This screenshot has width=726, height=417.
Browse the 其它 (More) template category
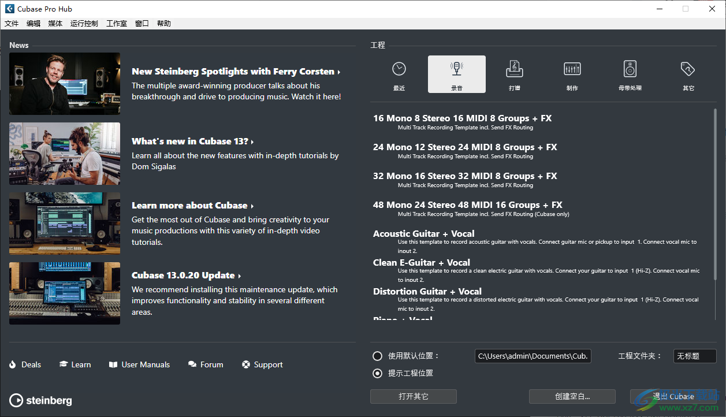click(x=687, y=74)
